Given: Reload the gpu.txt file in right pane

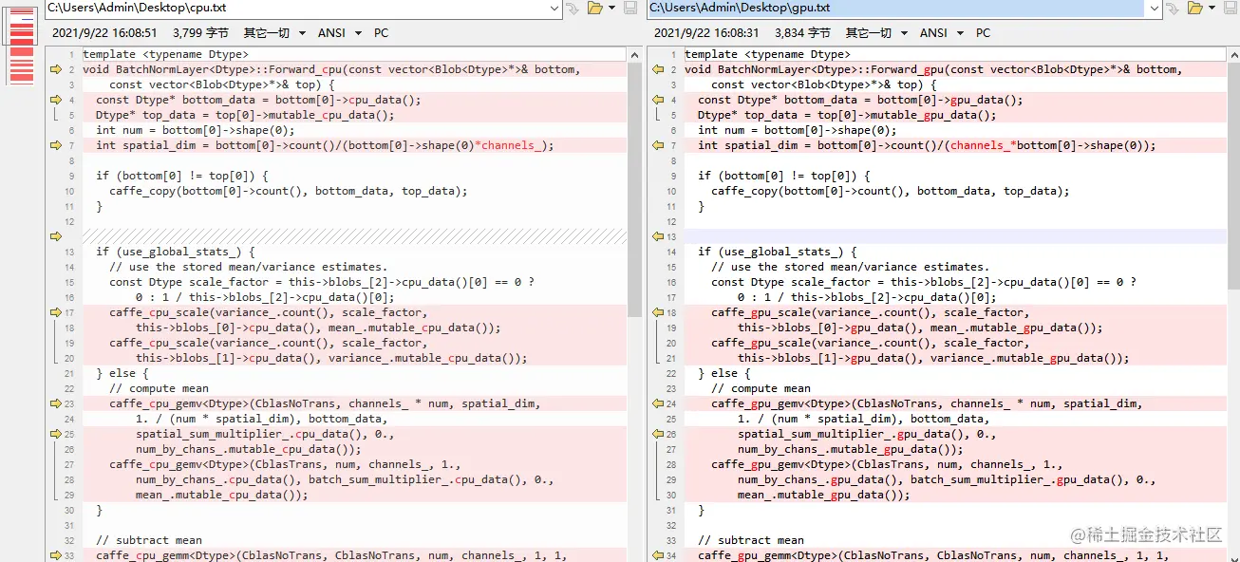Looking at the screenshot, I should pos(1174,9).
